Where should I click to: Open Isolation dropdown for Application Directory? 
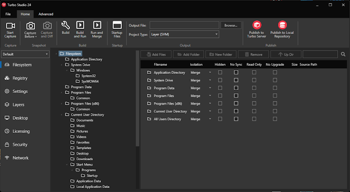pyautogui.click(x=210, y=72)
